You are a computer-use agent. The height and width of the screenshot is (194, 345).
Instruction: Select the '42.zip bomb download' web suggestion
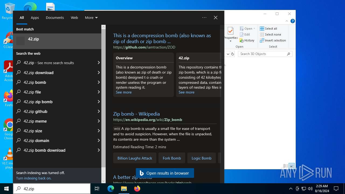pos(57,150)
